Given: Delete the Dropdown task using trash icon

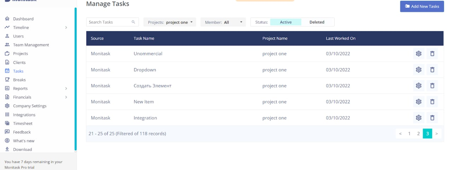Looking at the screenshot, I should click(432, 70).
